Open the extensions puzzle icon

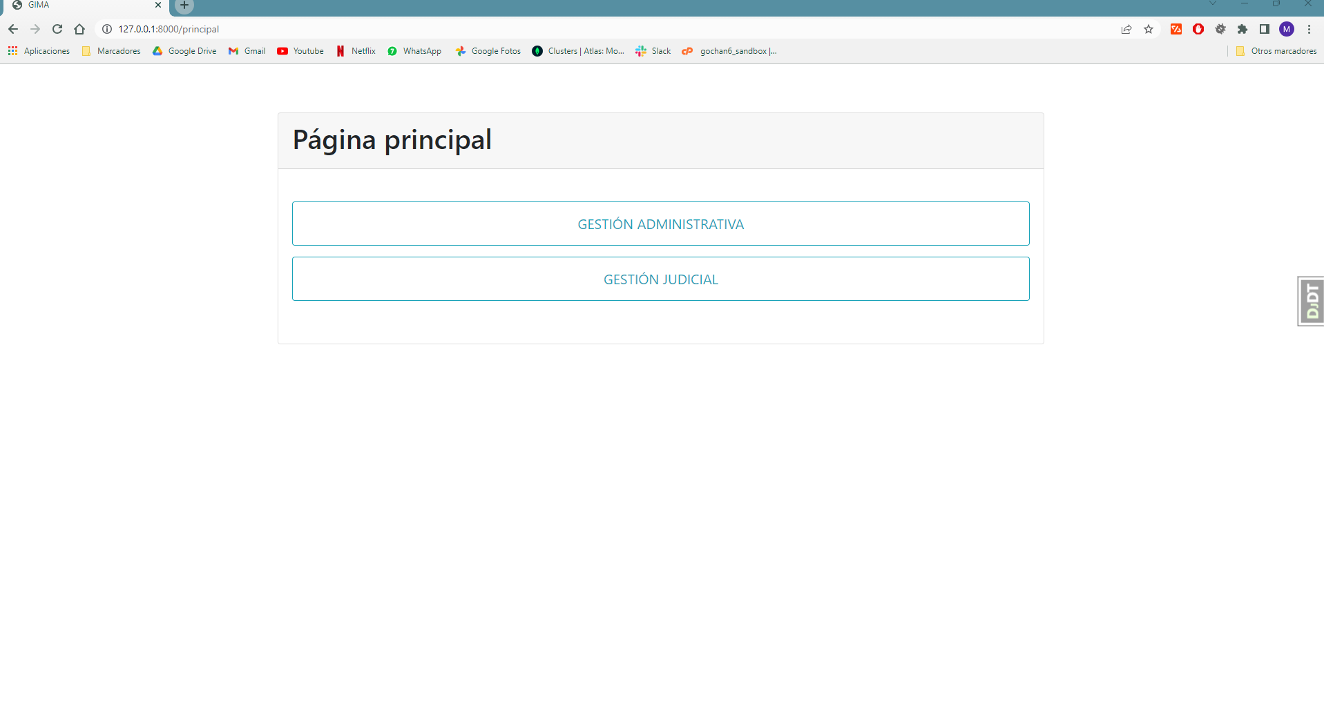click(x=1243, y=29)
